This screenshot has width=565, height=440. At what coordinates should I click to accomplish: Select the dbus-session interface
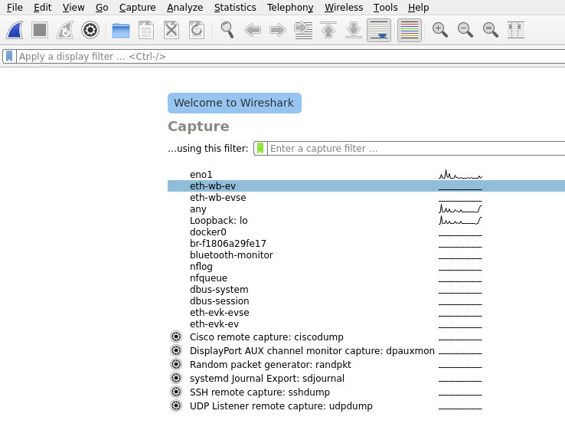click(x=366, y=301)
